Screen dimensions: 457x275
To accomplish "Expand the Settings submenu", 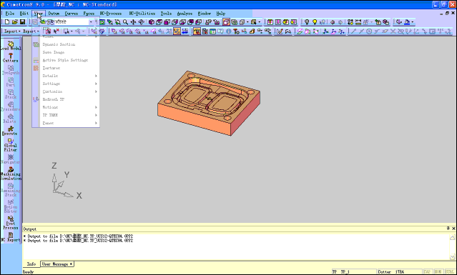I will pyautogui.click(x=69, y=84).
